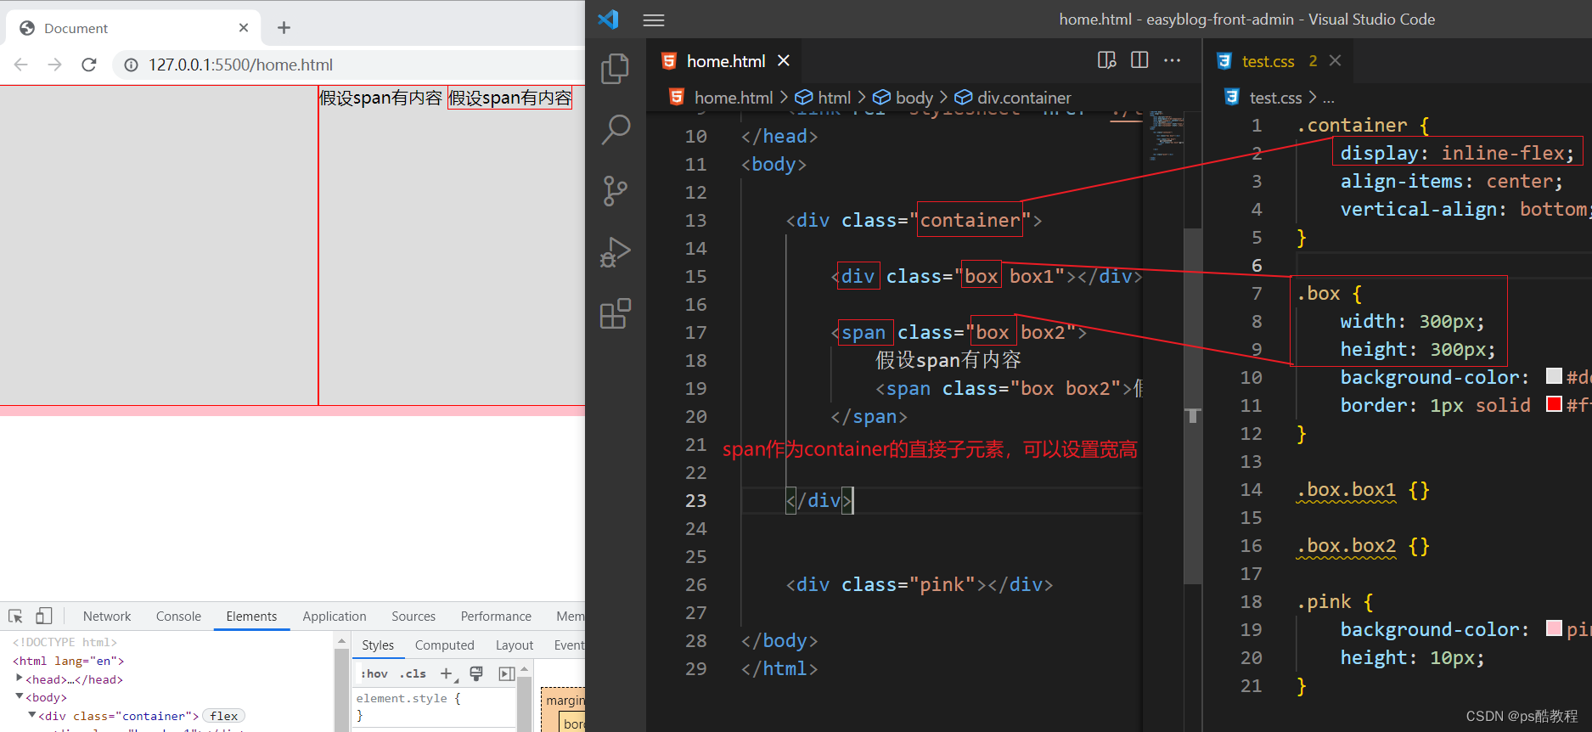Select the Elements DevTools tab

[251, 617]
